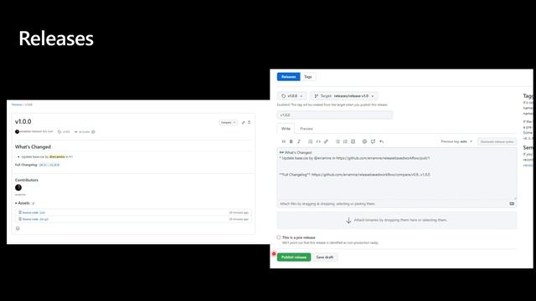The image size is (536, 301).
Task: Add a reaction with the smiley icon
Action: tap(18, 228)
